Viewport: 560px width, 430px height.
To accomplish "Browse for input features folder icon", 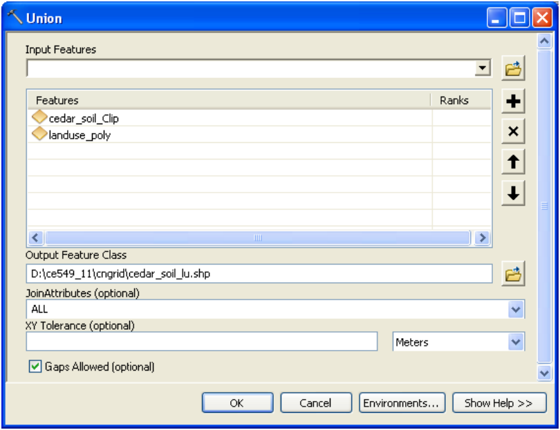I will (x=512, y=69).
